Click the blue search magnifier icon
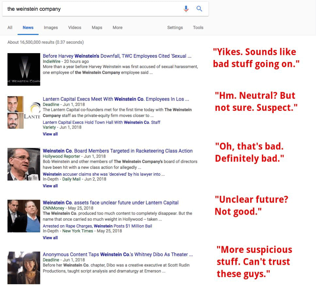The height and width of the screenshot is (293, 316). click(x=199, y=9)
